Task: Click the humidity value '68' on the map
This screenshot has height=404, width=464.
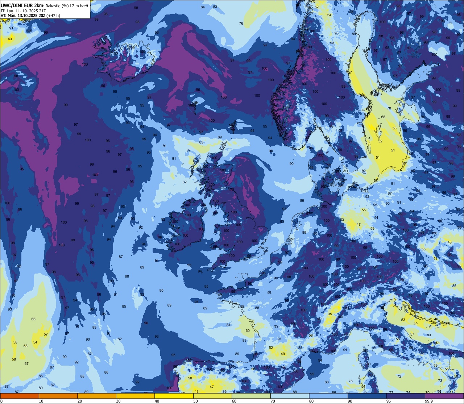Action: click(383, 117)
